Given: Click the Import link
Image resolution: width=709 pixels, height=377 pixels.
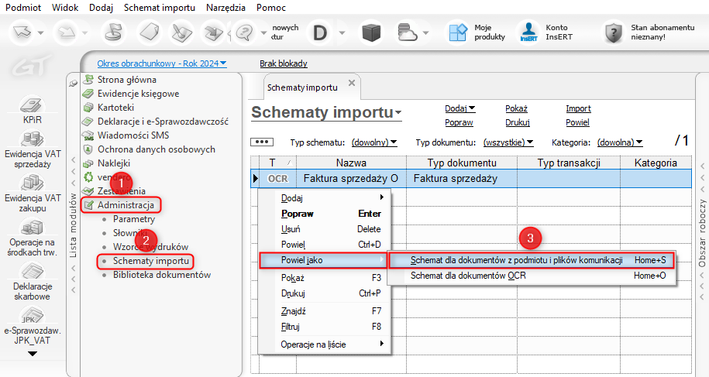Looking at the screenshot, I should coord(578,108).
